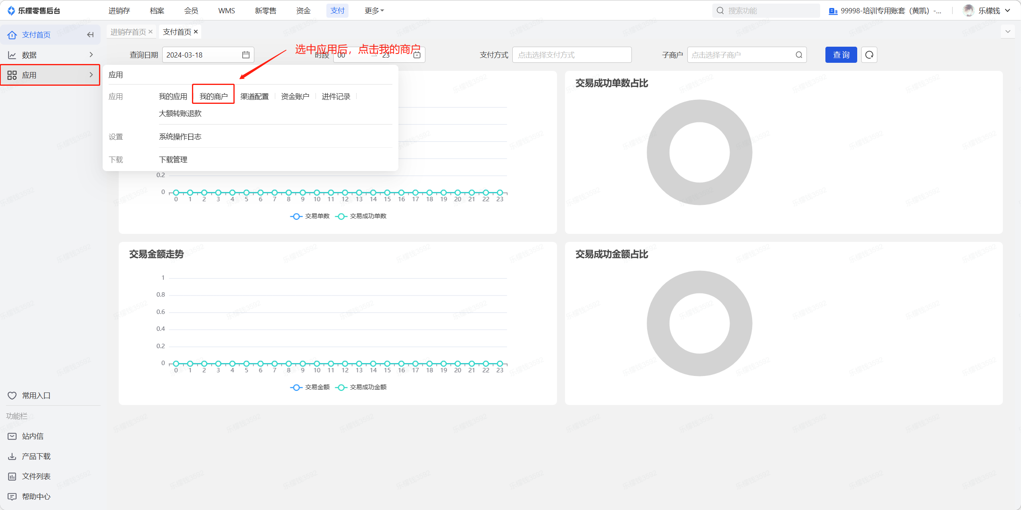Click the account-set icon beside 99998
Image resolution: width=1021 pixels, height=510 pixels.
tap(833, 11)
